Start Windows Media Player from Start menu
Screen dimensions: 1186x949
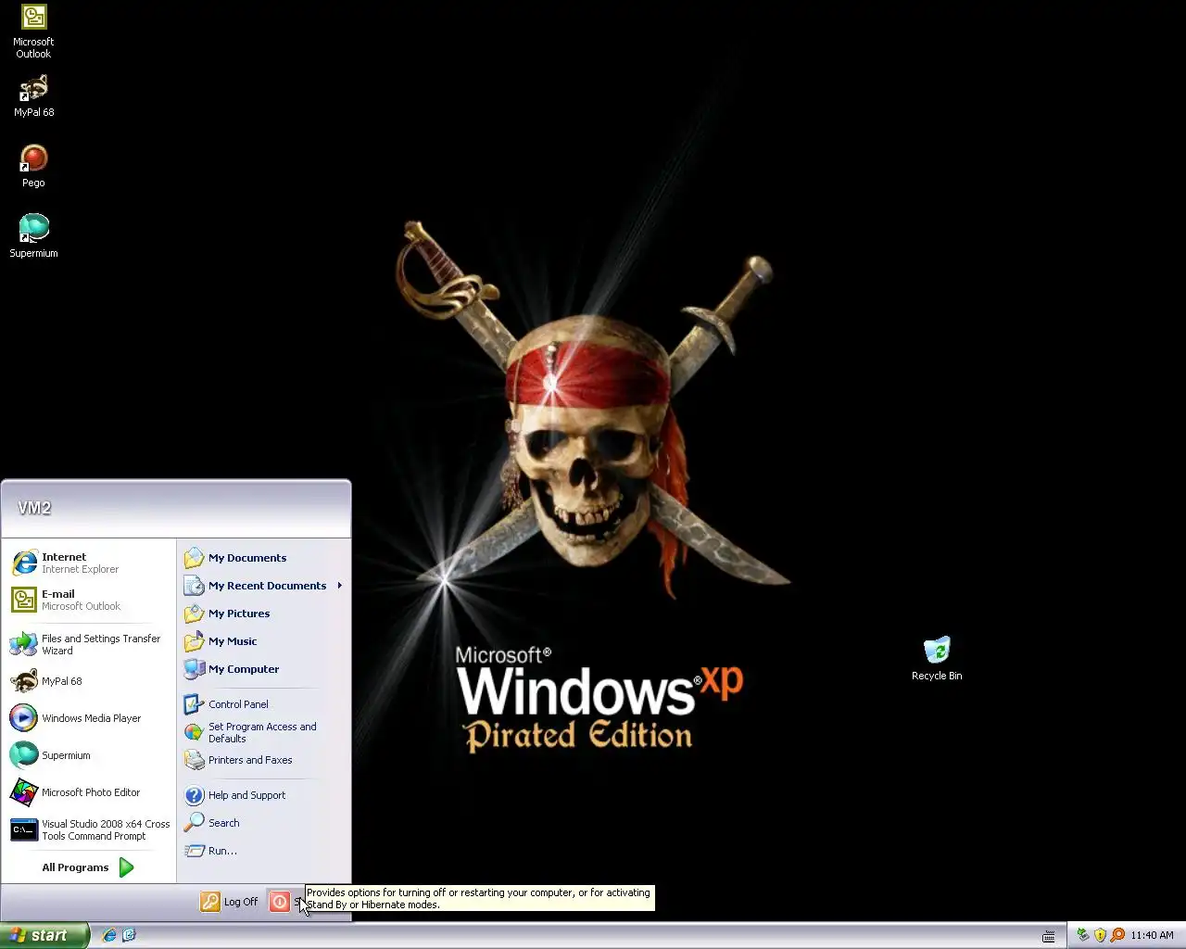89,718
